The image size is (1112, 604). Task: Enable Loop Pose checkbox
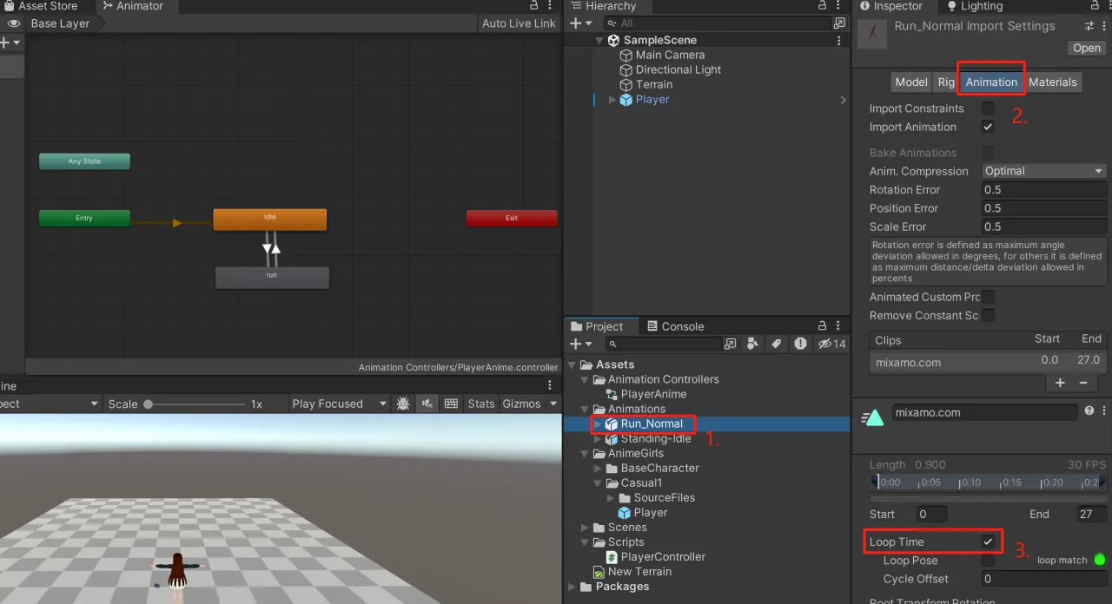coord(988,561)
